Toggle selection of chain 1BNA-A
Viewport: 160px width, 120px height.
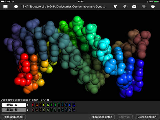[x=14, y=105]
